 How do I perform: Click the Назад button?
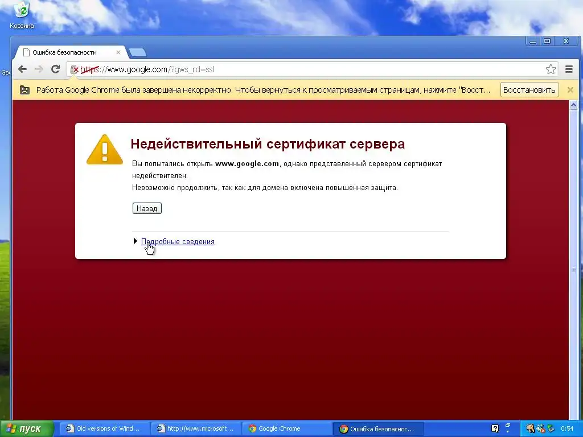pyautogui.click(x=147, y=208)
